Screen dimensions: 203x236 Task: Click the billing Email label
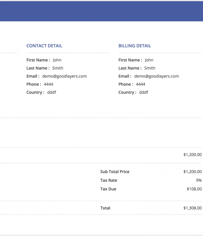point(125,76)
